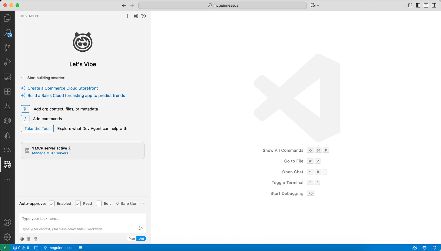Collapse the Start building smarter section

(22, 78)
